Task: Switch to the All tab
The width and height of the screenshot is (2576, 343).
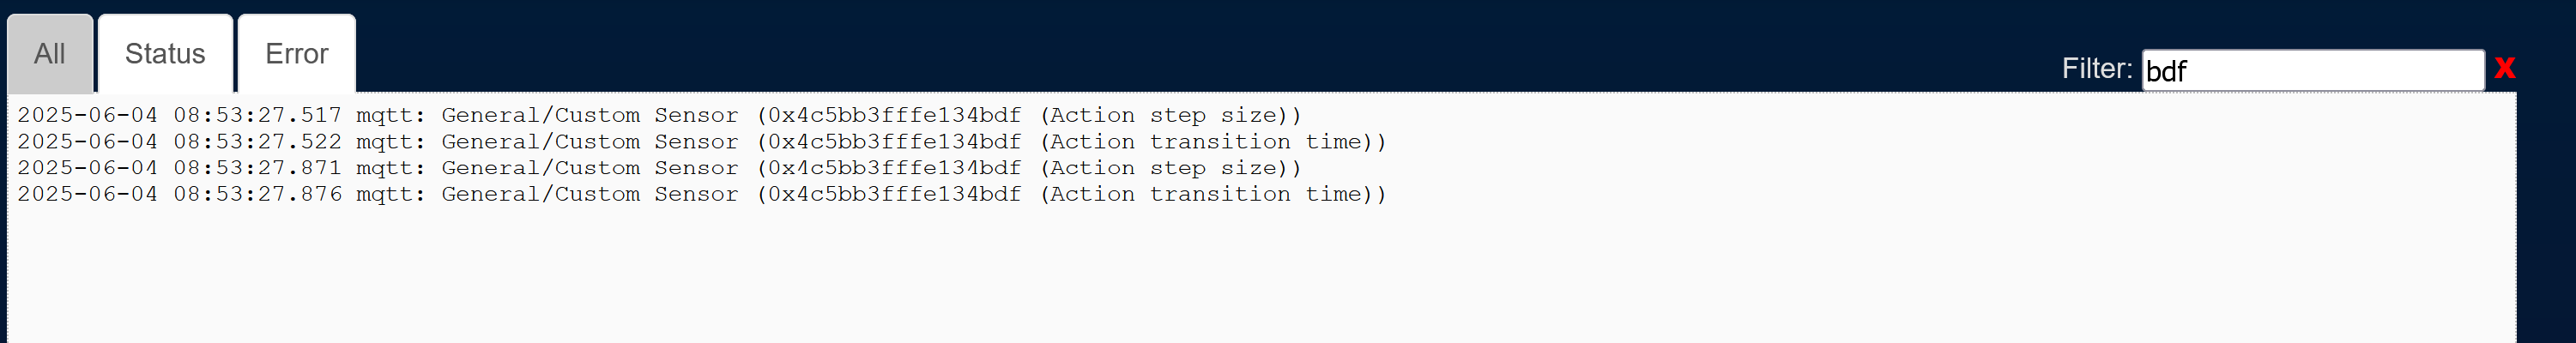Action: 50,54
